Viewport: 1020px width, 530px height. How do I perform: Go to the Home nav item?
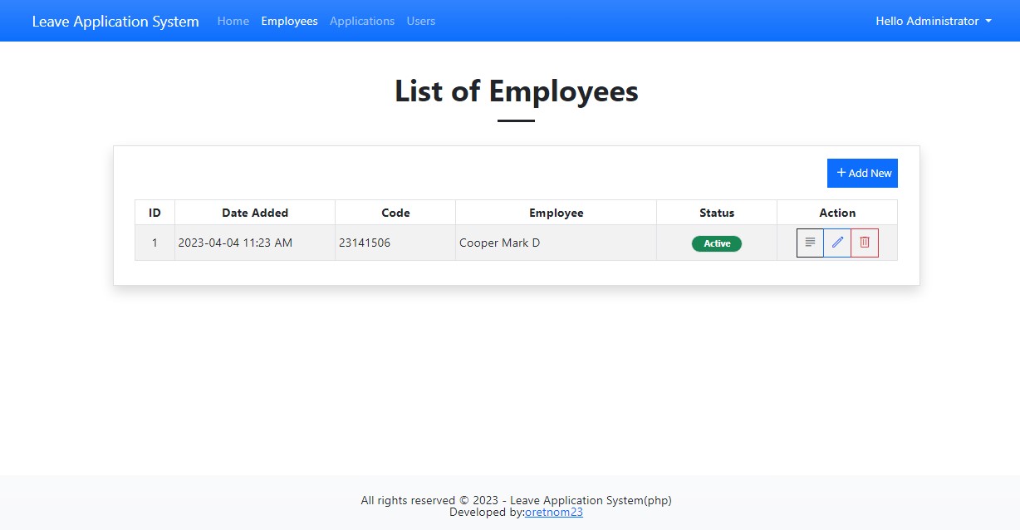tap(233, 21)
